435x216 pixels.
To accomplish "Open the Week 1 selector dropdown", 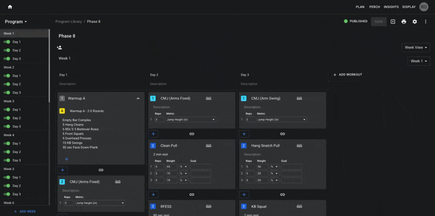I will point(419,61).
